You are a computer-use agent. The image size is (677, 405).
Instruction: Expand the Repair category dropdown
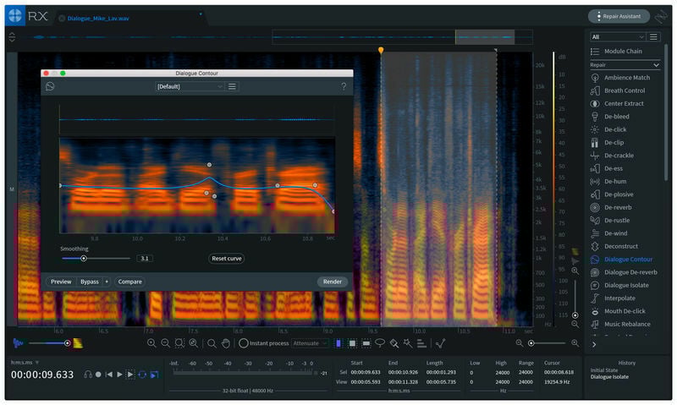click(625, 65)
